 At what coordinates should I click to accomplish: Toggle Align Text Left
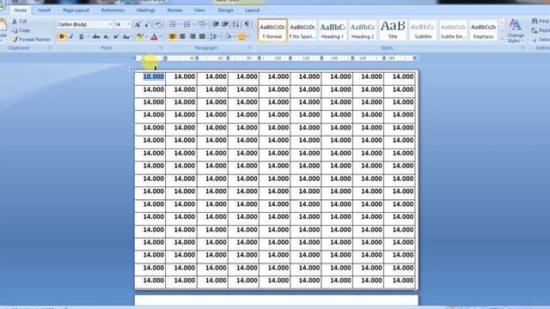tap(173, 36)
